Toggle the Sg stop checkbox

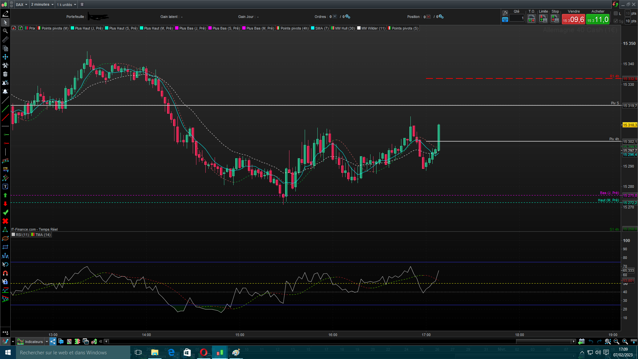pos(616,21)
